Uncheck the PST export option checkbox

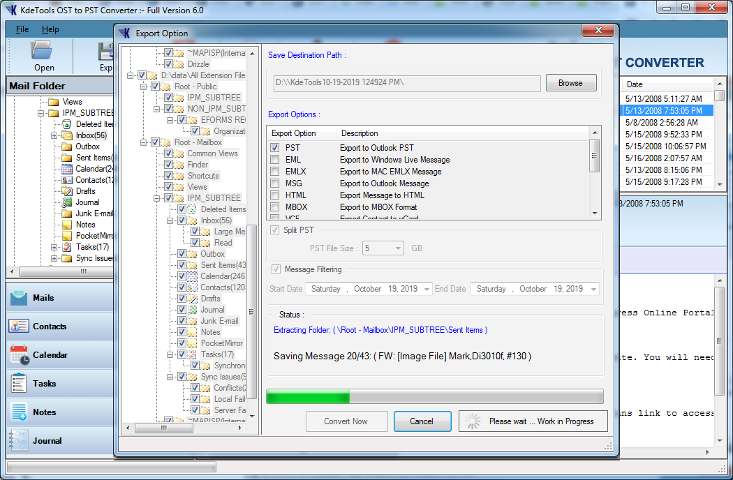tap(275, 148)
